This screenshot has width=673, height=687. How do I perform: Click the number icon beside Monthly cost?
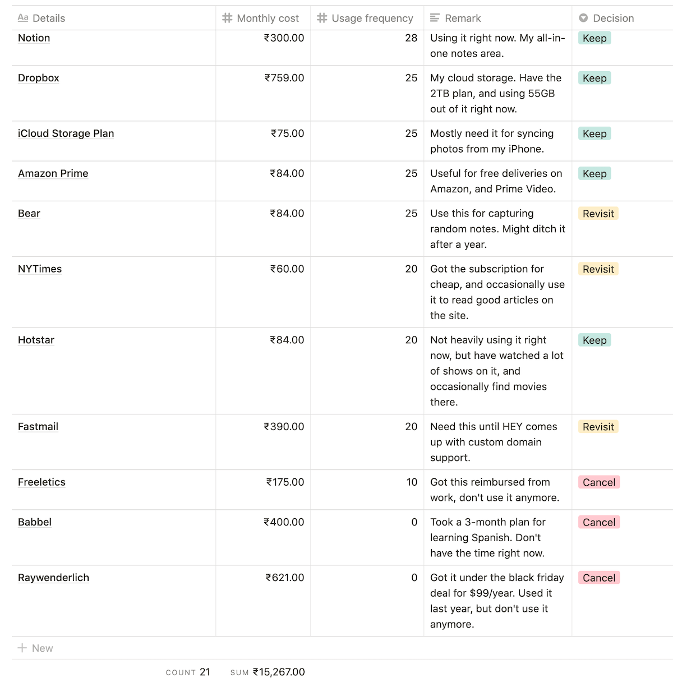pos(227,18)
